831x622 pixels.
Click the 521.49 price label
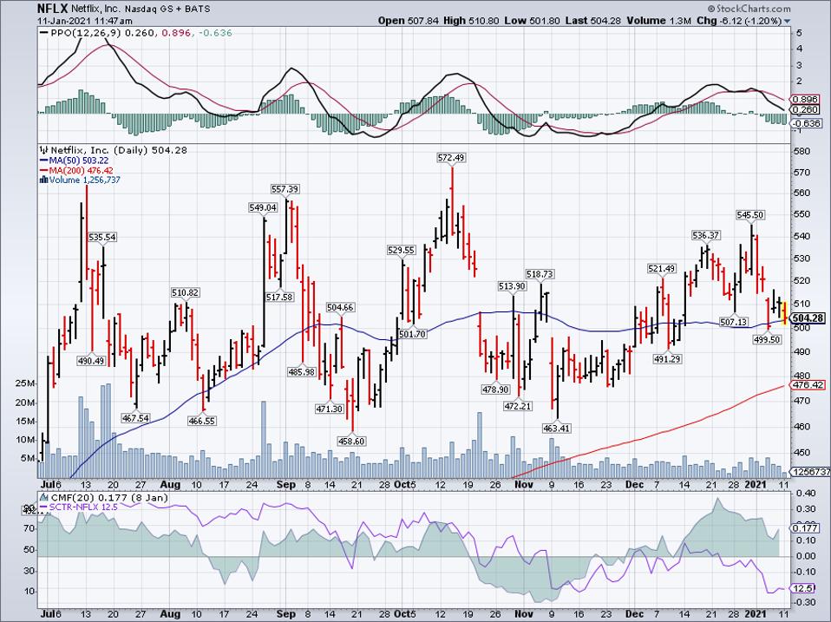pos(661,269)
